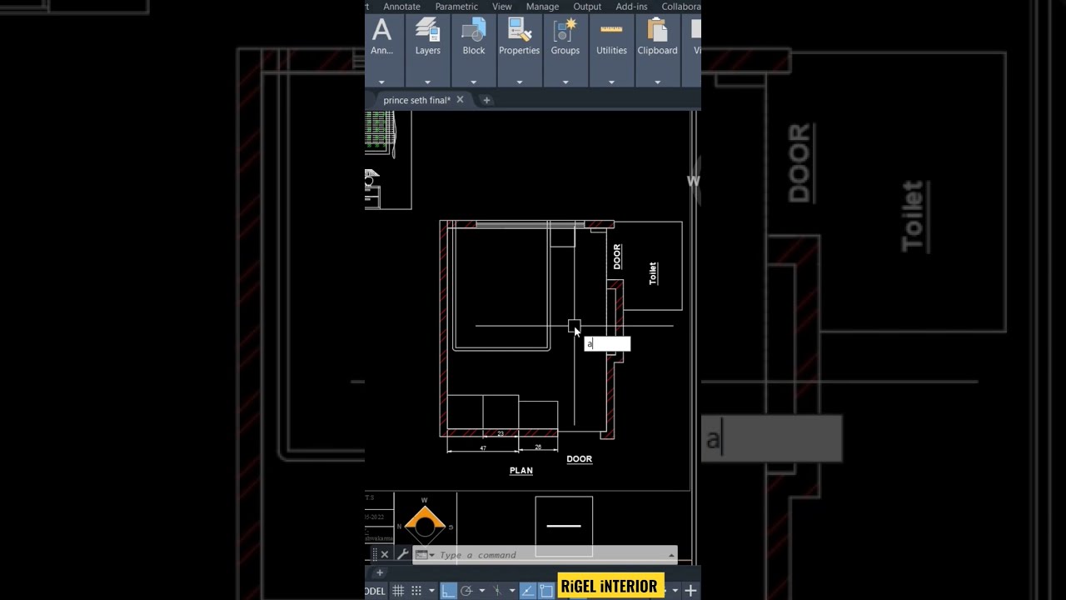Select the dimension text '26'
Viewport: 1066px width, 600px height.
pos(538,447)
